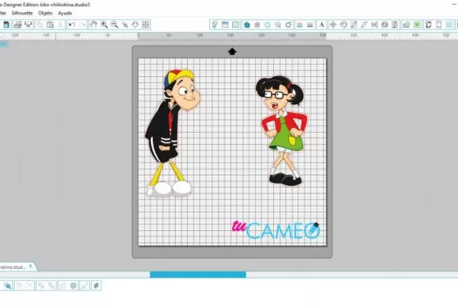
Task: Open the Ayuda menu
Action: click(x=65, y=13)
